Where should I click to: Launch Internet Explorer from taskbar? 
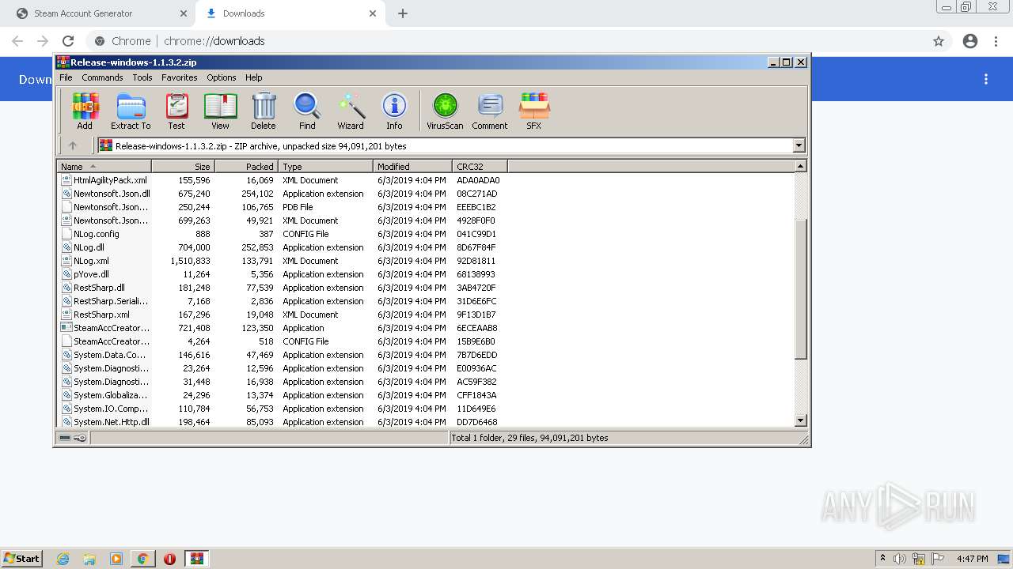(63, 559)
